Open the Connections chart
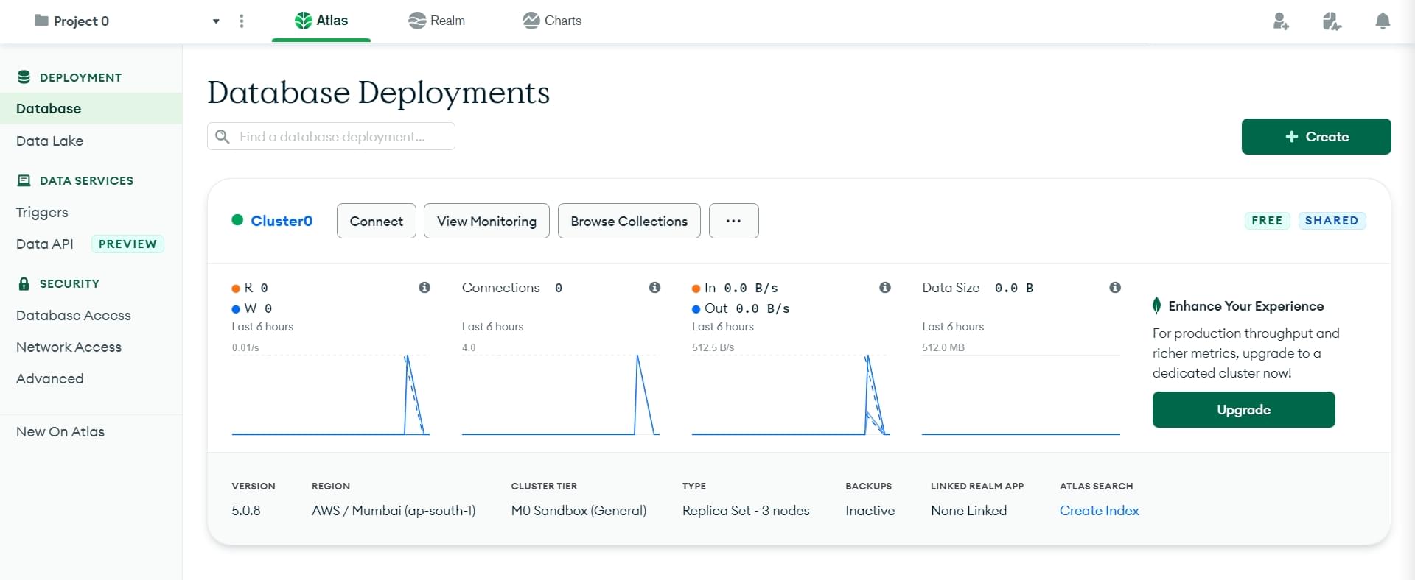 pos(561,395)
